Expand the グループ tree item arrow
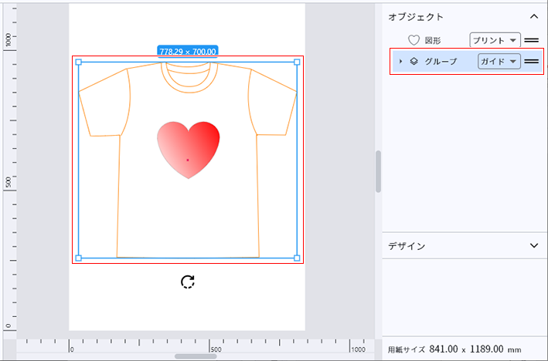Screen dimensions: 548x361 [x=400, y=62]
